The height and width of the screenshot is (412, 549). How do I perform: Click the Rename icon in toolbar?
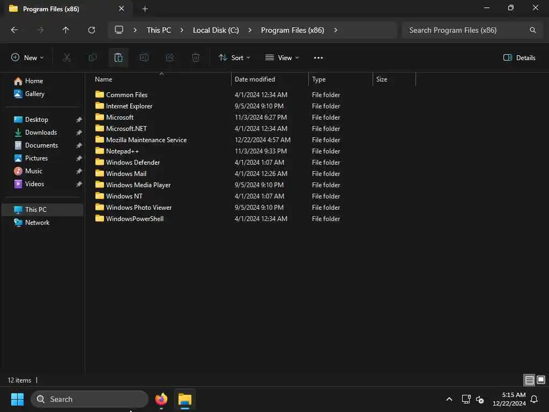[x=144, y=57]
